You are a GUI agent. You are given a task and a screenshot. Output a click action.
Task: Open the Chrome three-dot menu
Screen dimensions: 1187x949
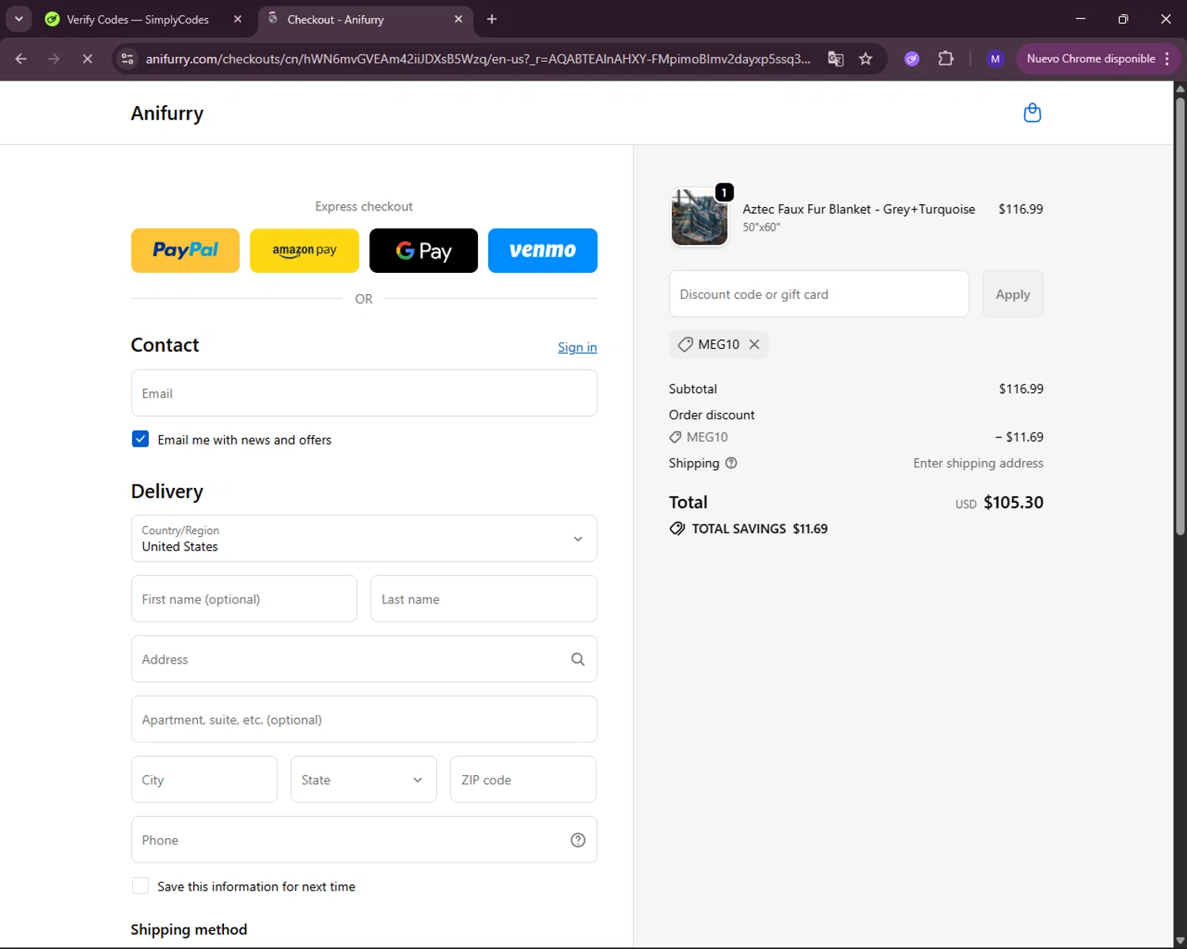click(1166, 59)
